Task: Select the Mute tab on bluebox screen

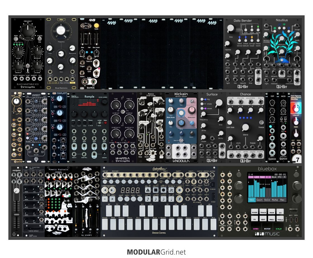Action: pos(275,200)
